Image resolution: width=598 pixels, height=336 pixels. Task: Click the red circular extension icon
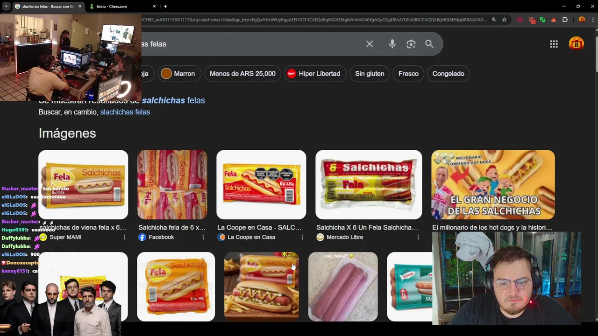(x=520, y=20)
